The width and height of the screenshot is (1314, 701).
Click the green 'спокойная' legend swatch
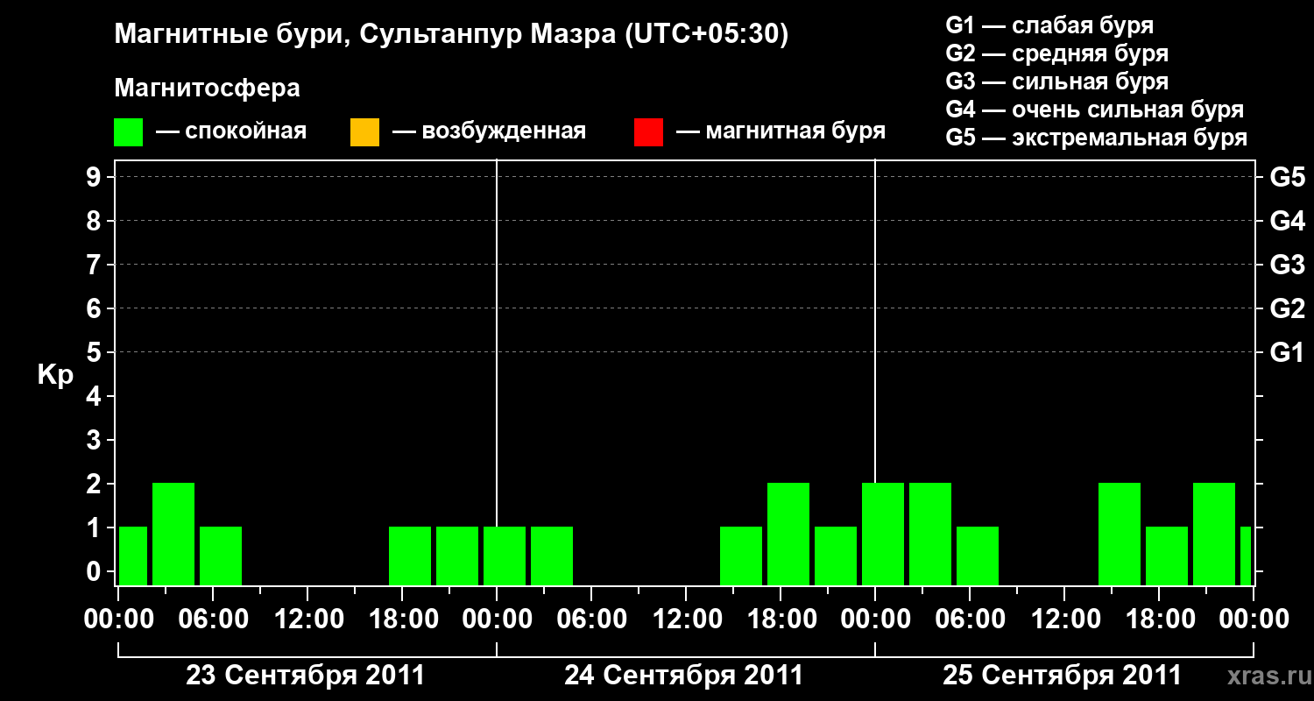[129, 132]
